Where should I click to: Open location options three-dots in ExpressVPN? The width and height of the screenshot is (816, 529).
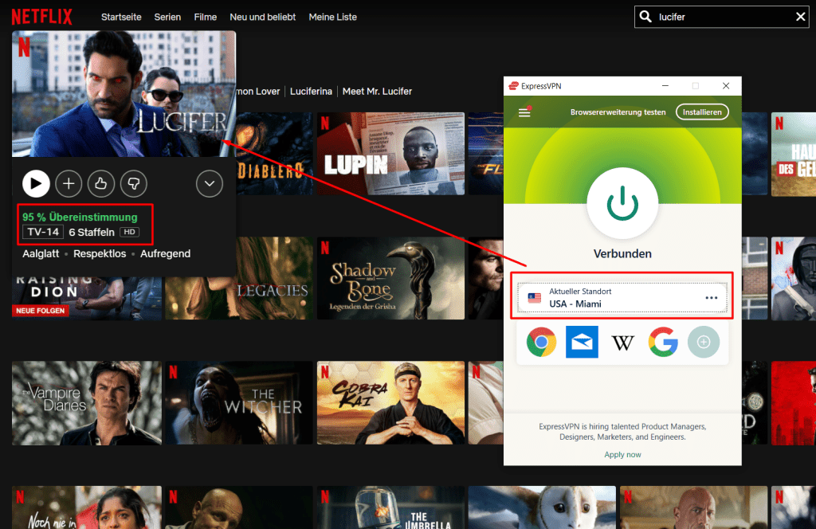712,298
